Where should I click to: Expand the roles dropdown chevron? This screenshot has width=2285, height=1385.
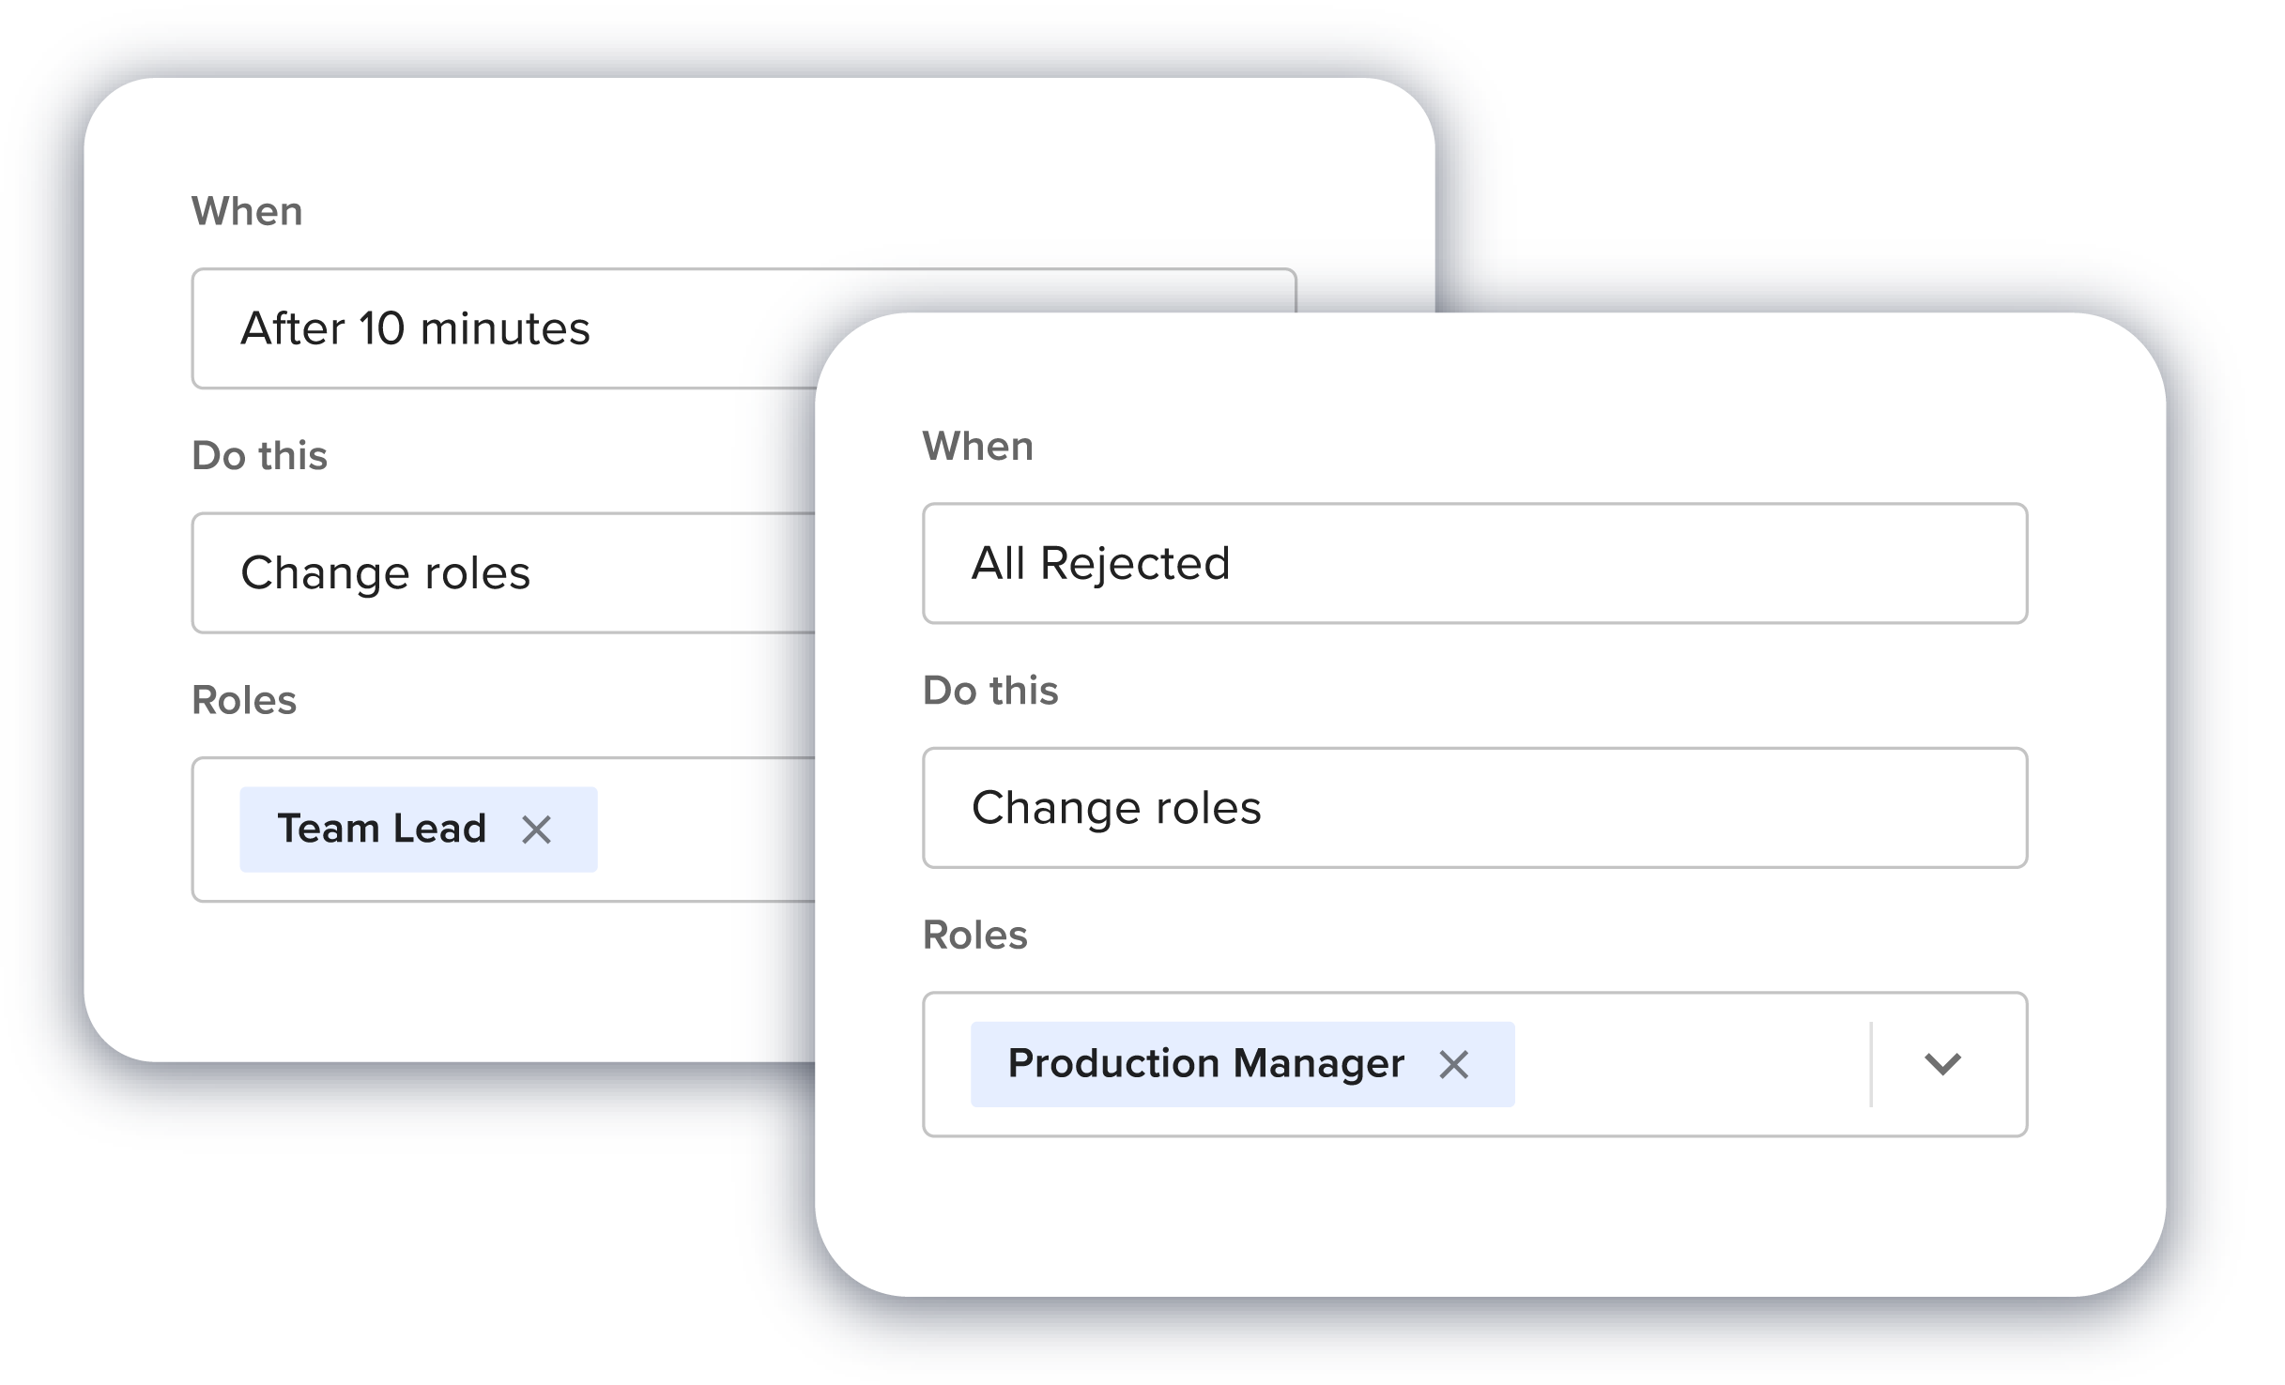coord(1941,1064)
